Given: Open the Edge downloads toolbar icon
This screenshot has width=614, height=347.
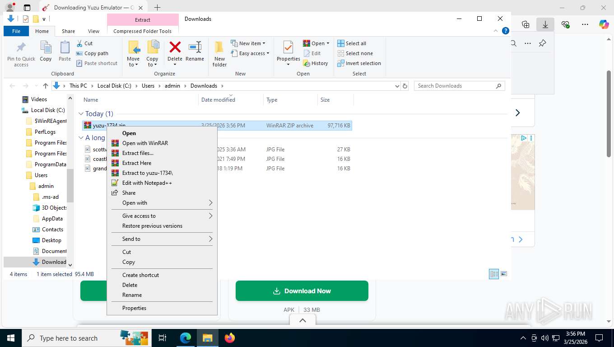Looking at the screenshot, I should 545,25.
